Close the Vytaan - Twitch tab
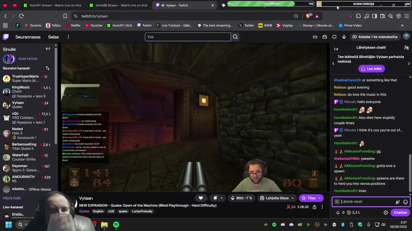Viewport: 412px width, 231px height. (212, 5)
